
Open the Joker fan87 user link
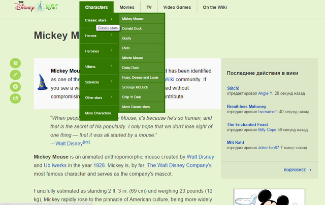pyautogui.click(x=269, y=148)
